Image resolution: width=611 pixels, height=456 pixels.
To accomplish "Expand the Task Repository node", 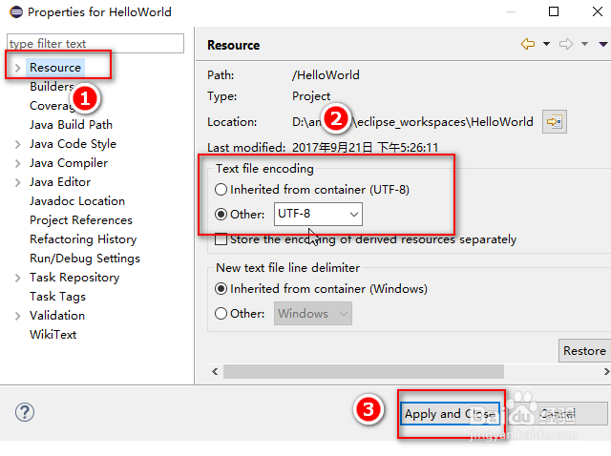I will coord(17,278).
